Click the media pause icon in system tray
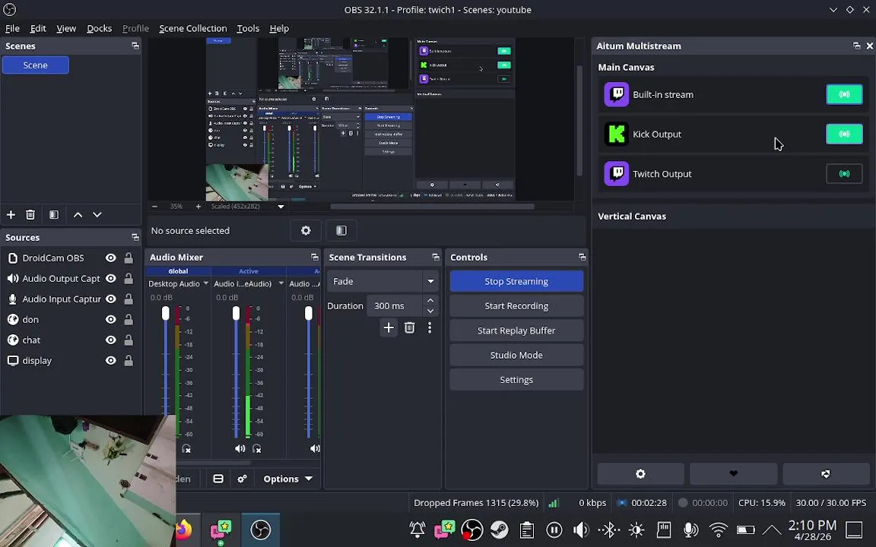Image resolution: width=876 pixels, height=547 pixels. point(554,530)
